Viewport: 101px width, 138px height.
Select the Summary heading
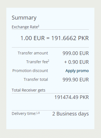point(24,18)
